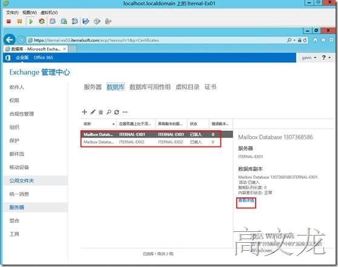The image size is (338, 267).
Task: Open 服务器 in left navigation
Action: pos(17,207)
